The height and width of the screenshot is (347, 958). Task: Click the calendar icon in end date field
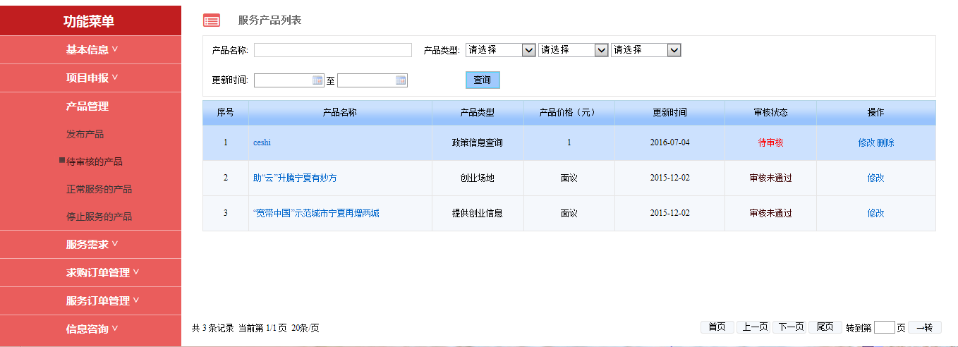401,80
